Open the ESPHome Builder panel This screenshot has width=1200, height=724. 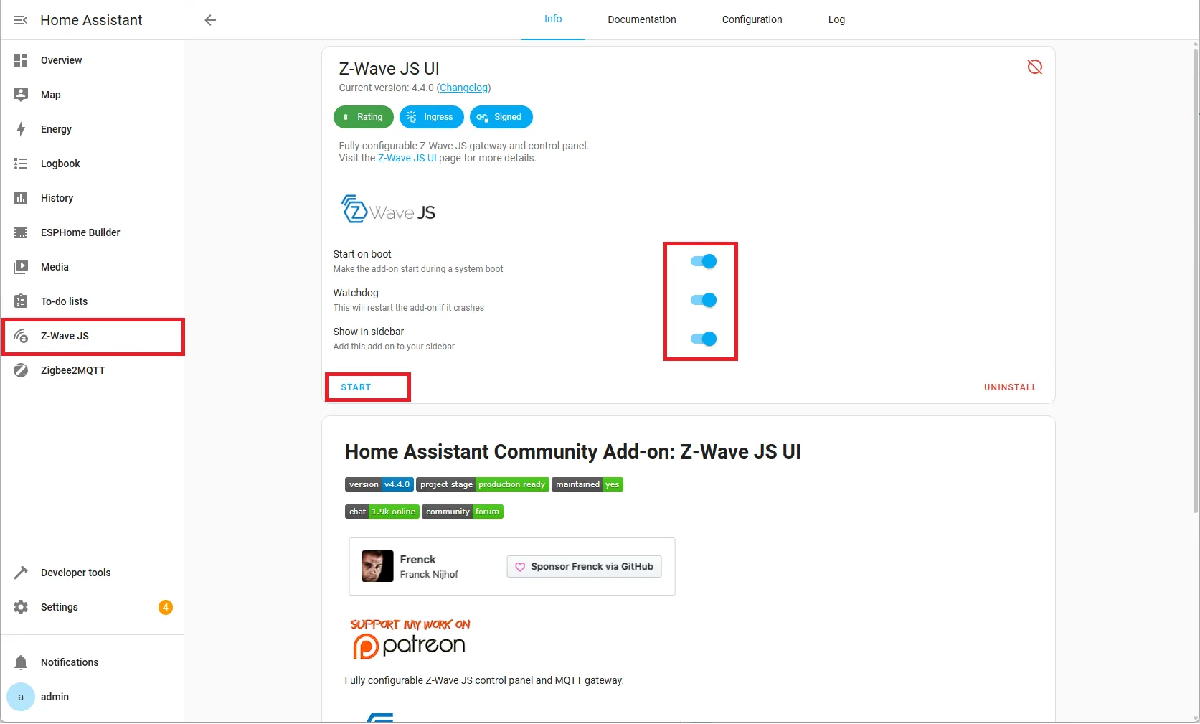(x=80, y=232)
